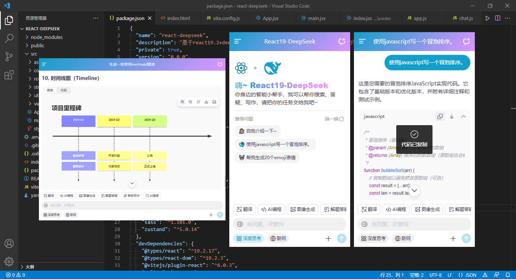Split the editor using the split icon
The image size is (516, 279).
coord(497,18)
